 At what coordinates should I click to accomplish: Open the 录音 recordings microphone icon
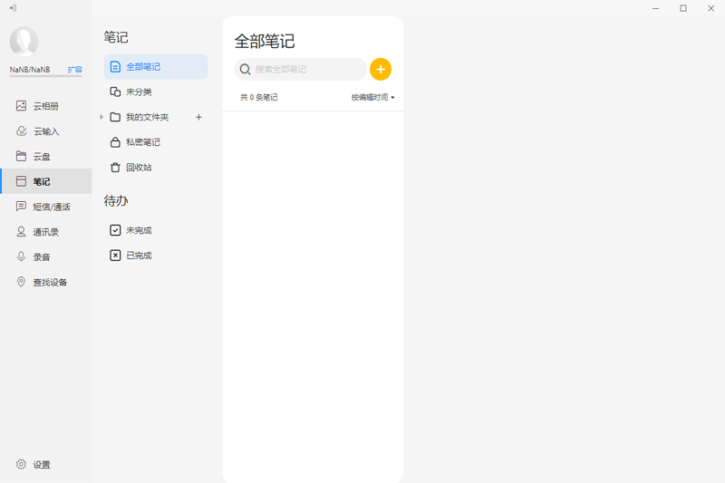coord(21,257)
